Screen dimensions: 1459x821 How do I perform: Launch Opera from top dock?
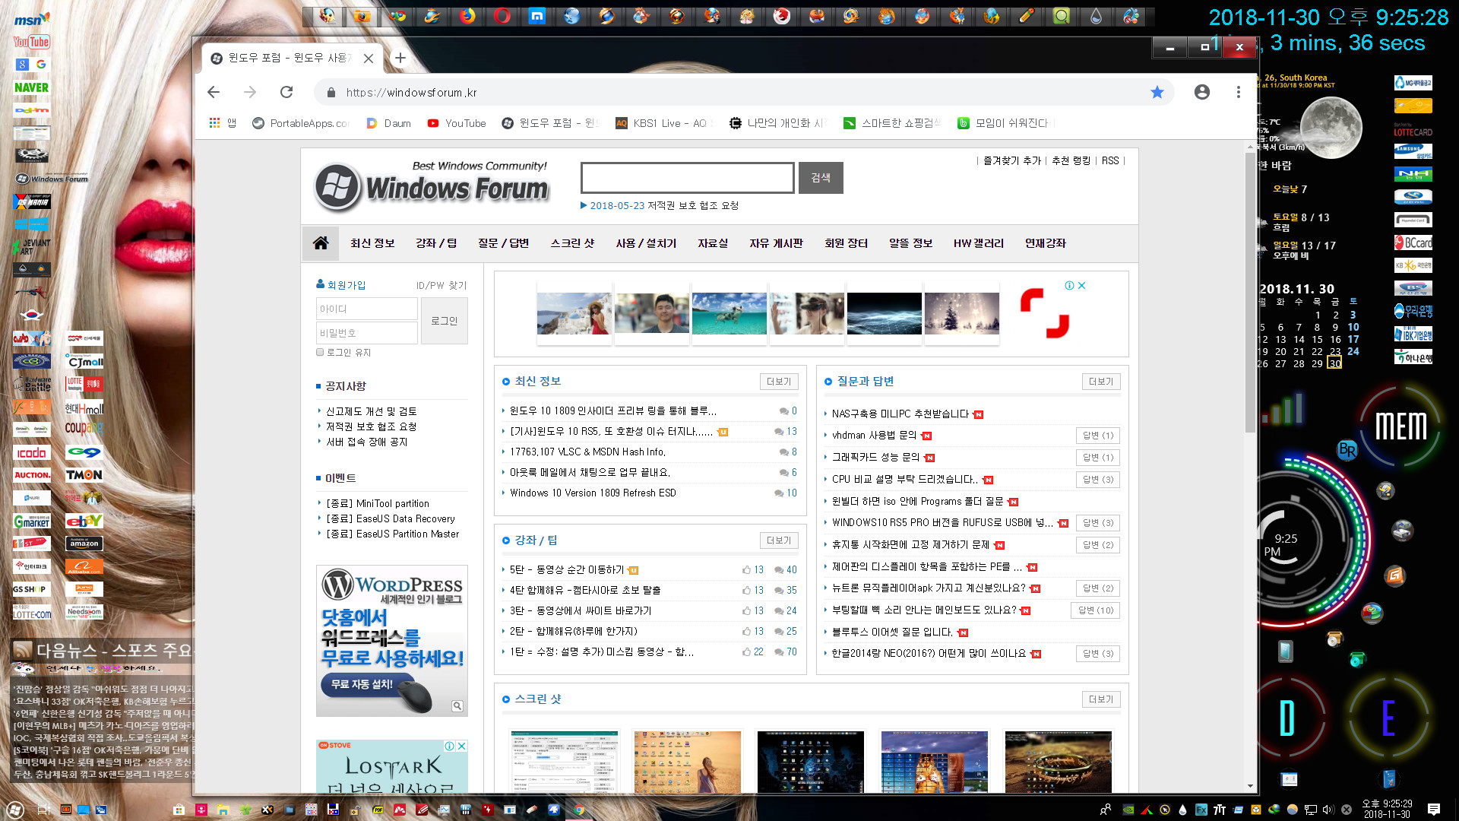pyautogui.click(x=502, y=16)
